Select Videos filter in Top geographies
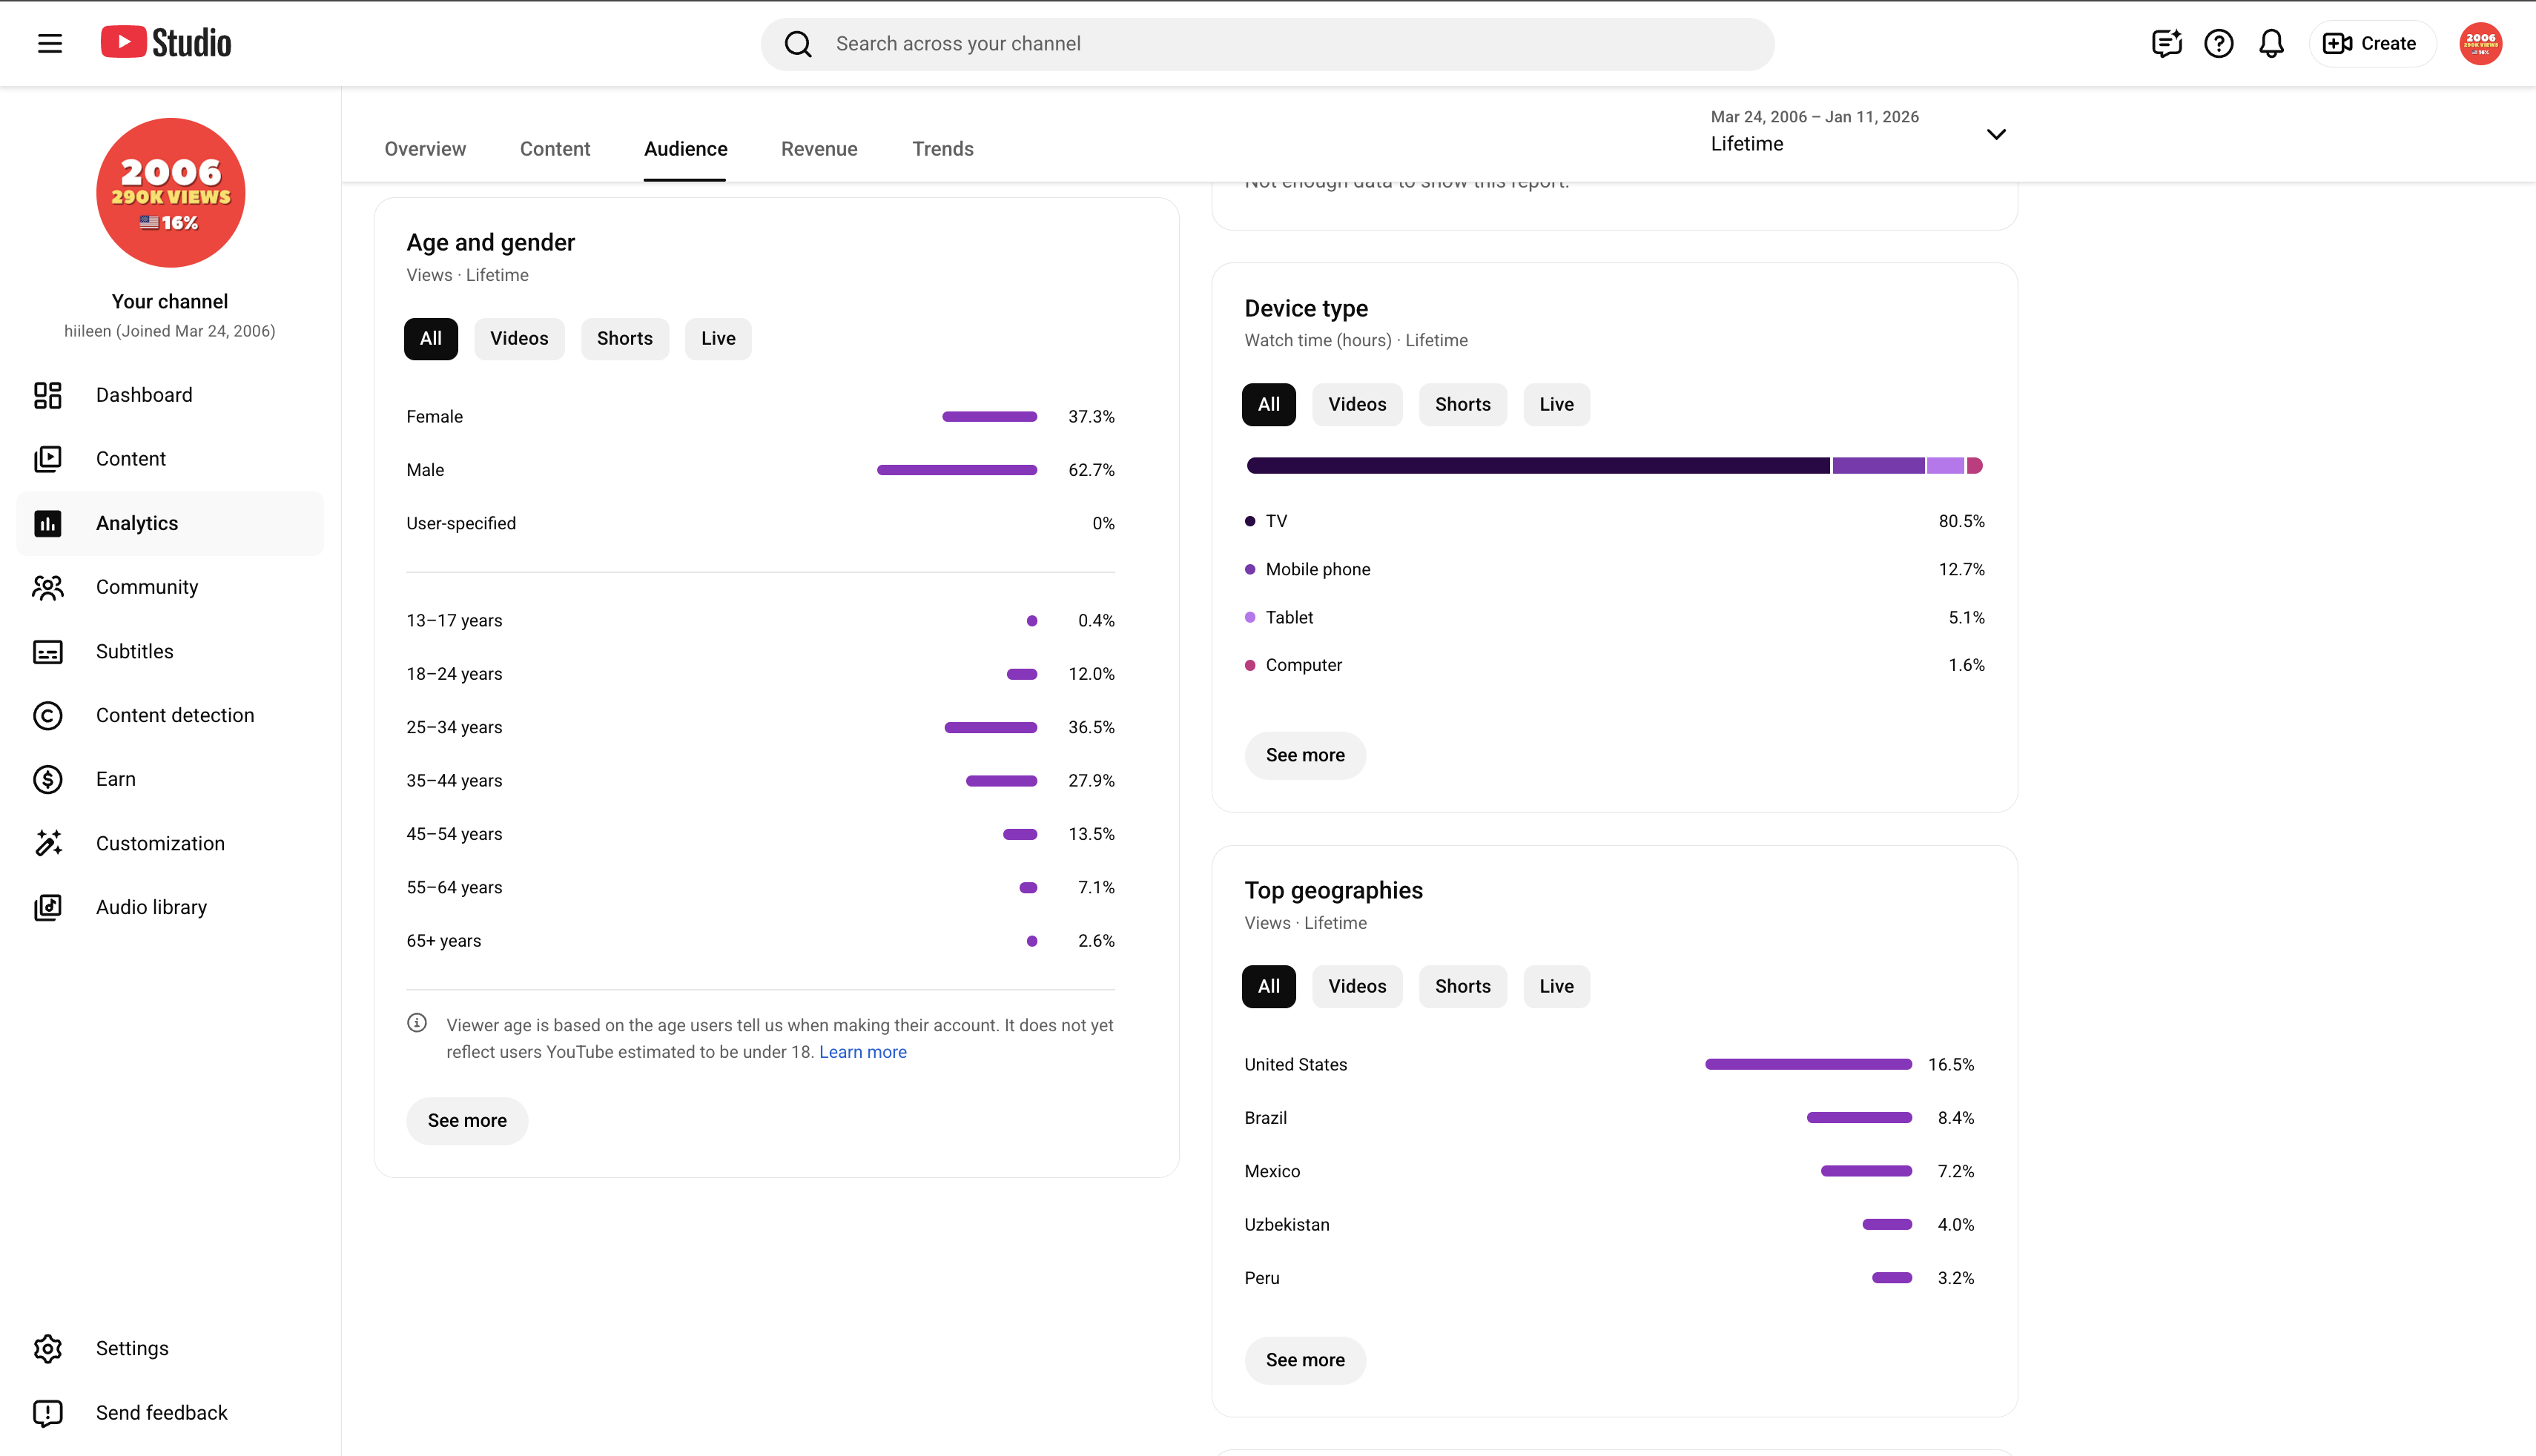The width and height of the screenshot is (2536, 1456). [x=1357, y=986]
